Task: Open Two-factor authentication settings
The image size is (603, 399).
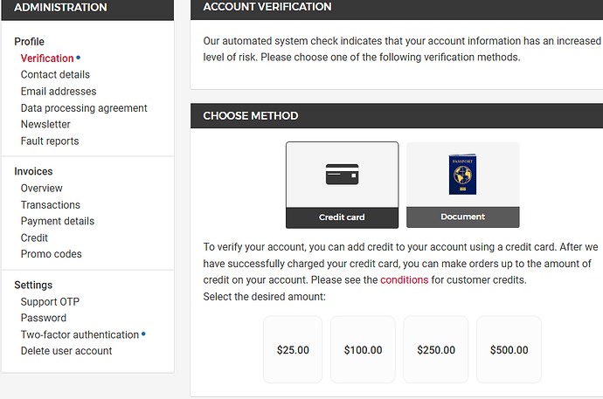Action: 80,334
